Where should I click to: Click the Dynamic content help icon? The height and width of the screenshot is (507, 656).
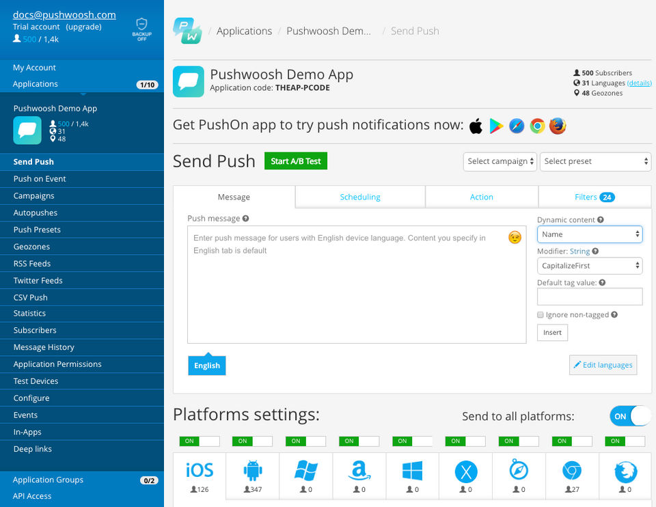[601, 219]
